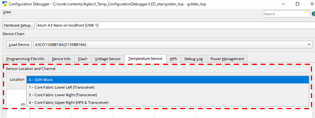The height and width of the screenshot is (118, 315).
Task: Open the Voltage Sensor tab
Action: [108, 59]
